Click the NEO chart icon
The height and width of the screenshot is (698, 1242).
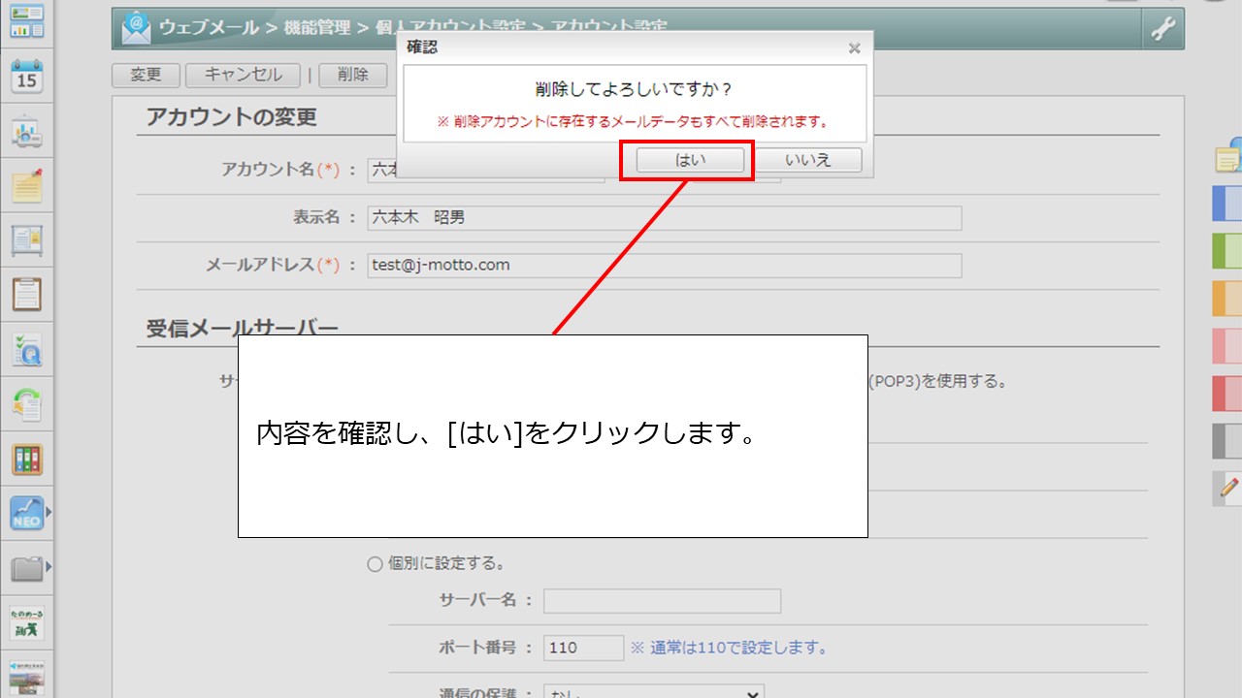[x=25, y=513]
